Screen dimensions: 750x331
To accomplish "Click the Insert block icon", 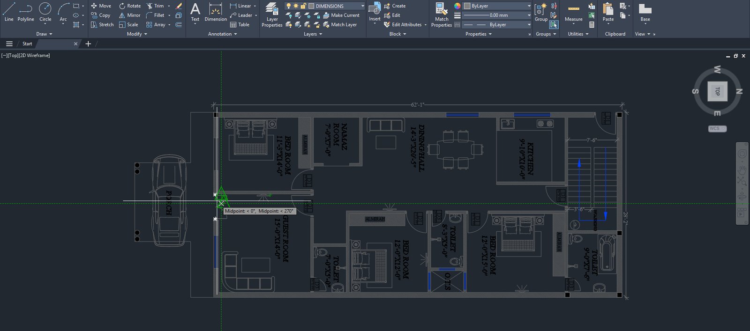I will click(375, 12).
